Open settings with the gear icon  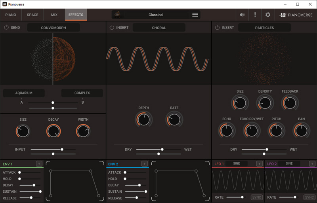tap(268, 15)
